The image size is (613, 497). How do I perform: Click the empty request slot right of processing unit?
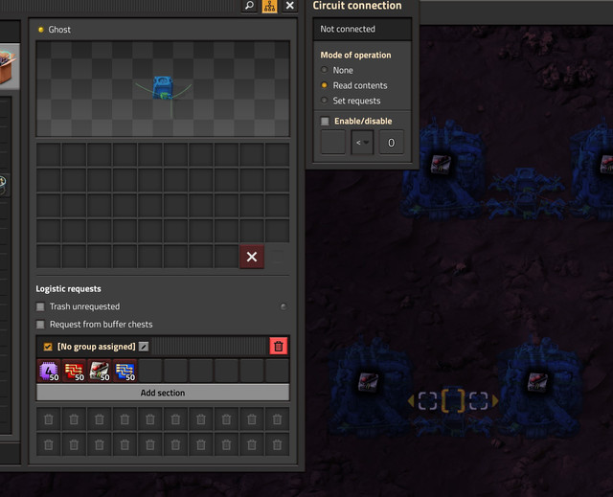[150, 371]
